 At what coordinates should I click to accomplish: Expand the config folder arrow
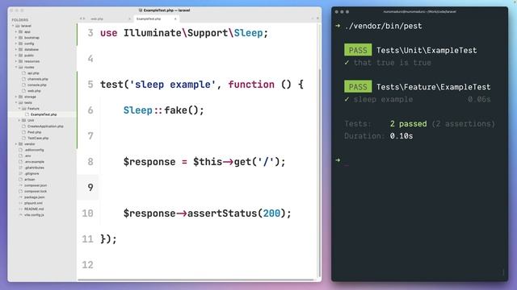(16, 43)
